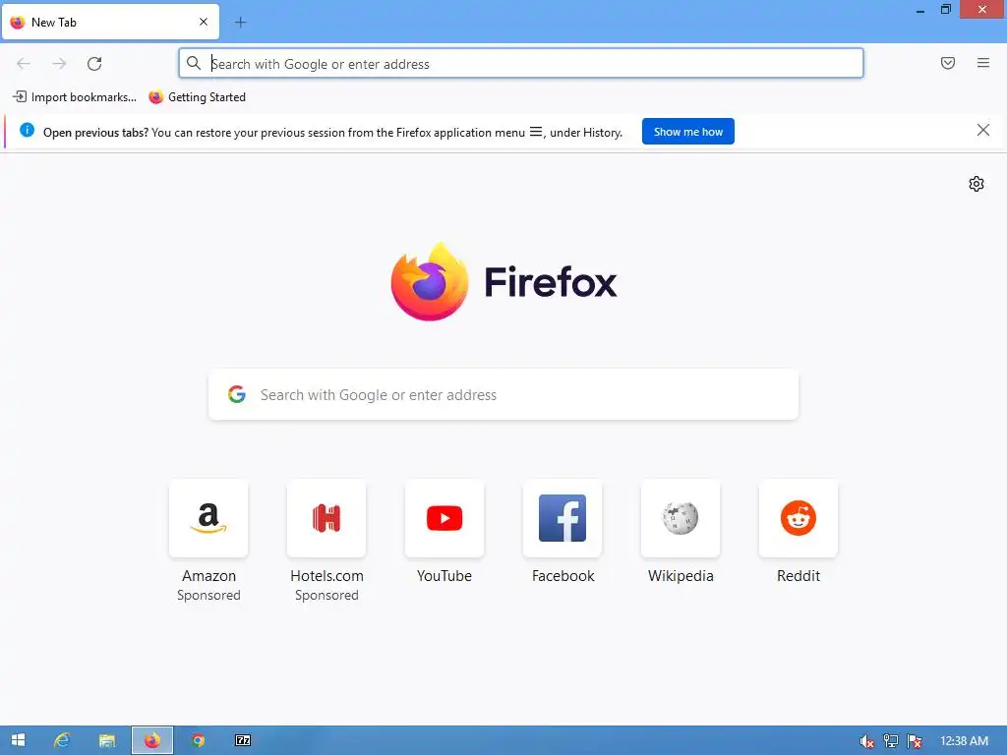Image resolution: width=1007 pixels, height=755 pixels.
Task: Click the network tray icon
Action: coord(891,741)
